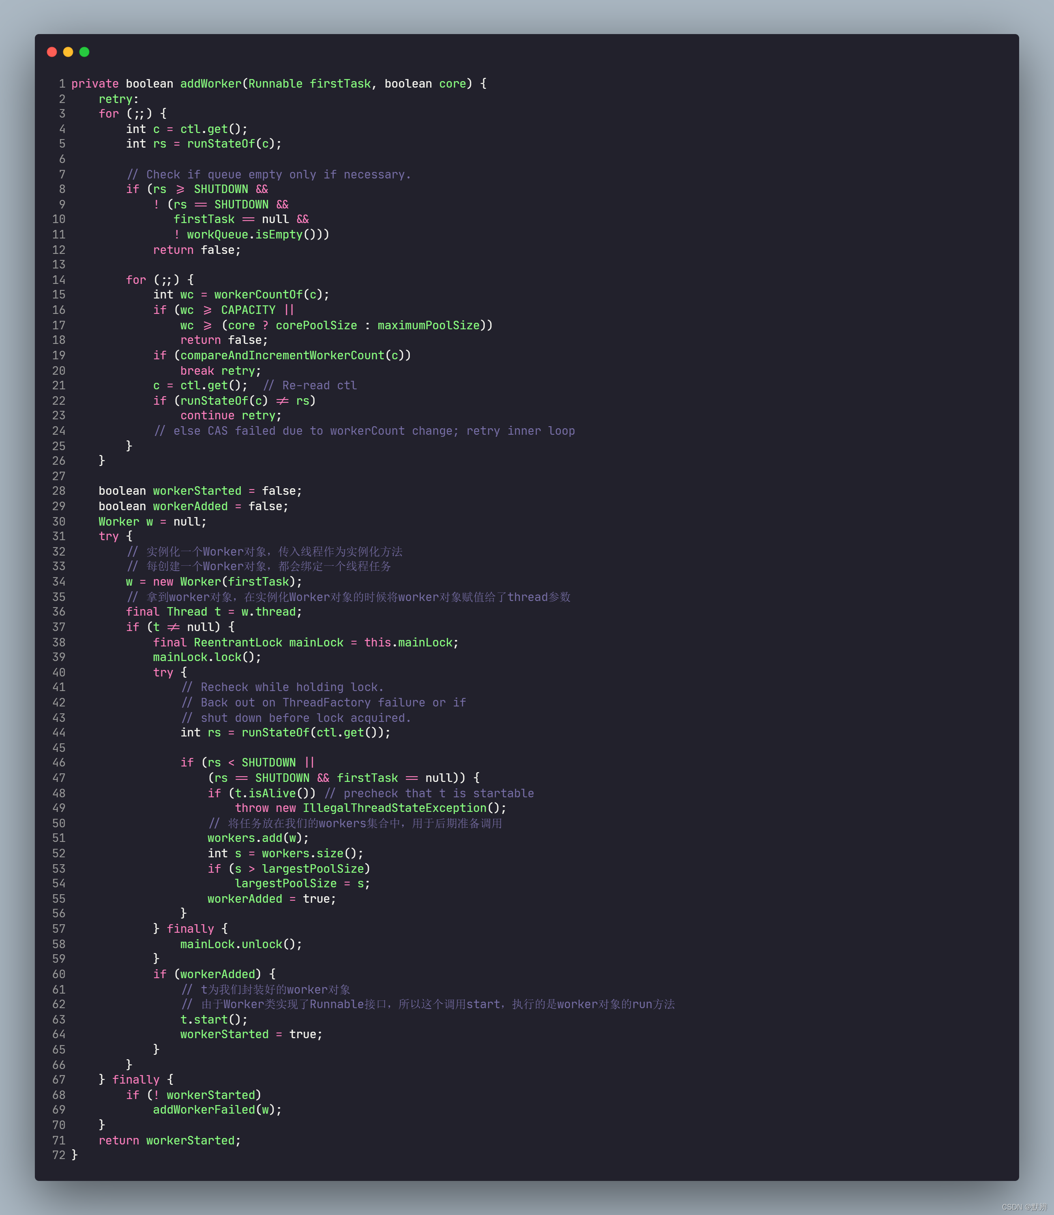The image size is (1054, 1215).
Task: Click the IllegalThreadStateException class name
Action: pos(395,808)
